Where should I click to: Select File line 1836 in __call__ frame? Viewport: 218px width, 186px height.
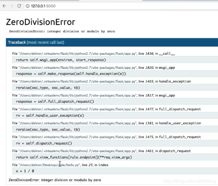93,54
